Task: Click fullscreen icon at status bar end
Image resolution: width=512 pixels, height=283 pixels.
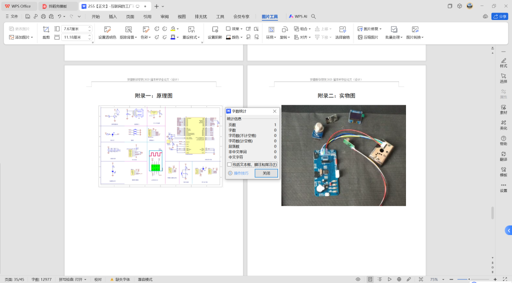Action: click(x=505, y=279)
